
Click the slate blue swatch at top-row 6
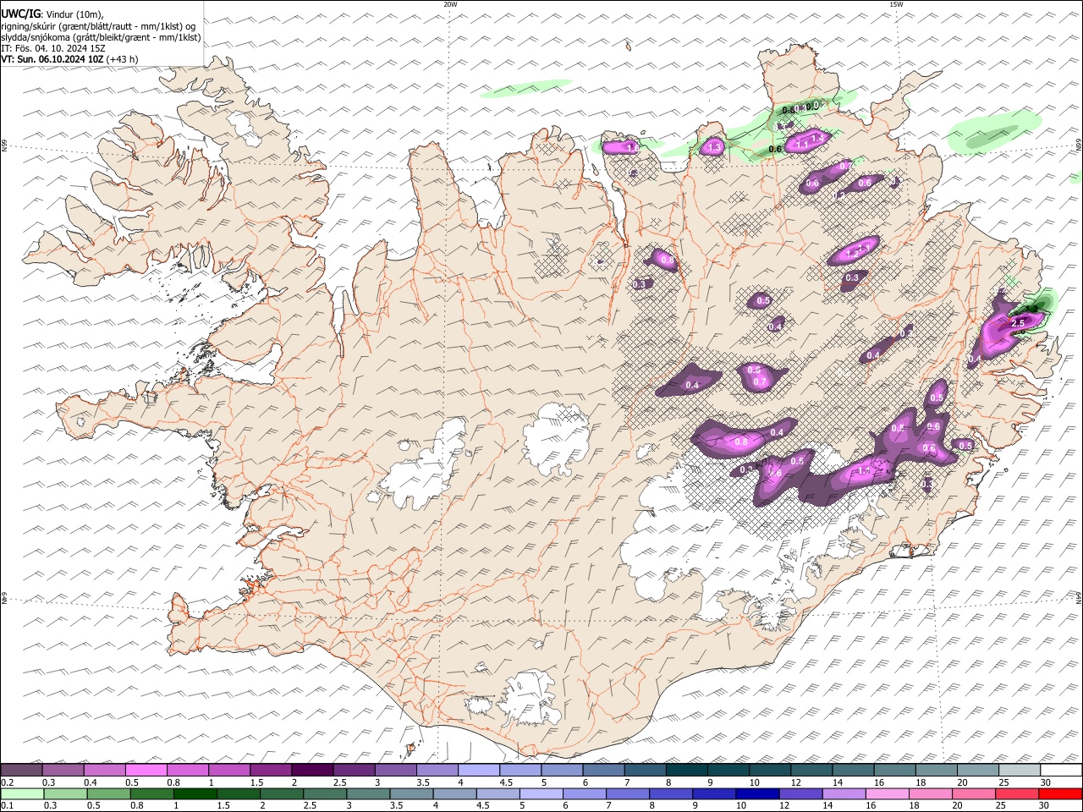pos(604,770)
